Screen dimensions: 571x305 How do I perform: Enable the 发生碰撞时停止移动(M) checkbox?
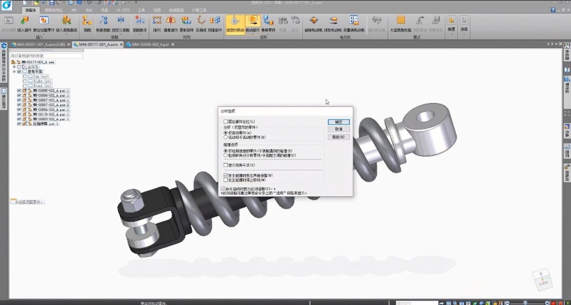(x=225, y=180)
